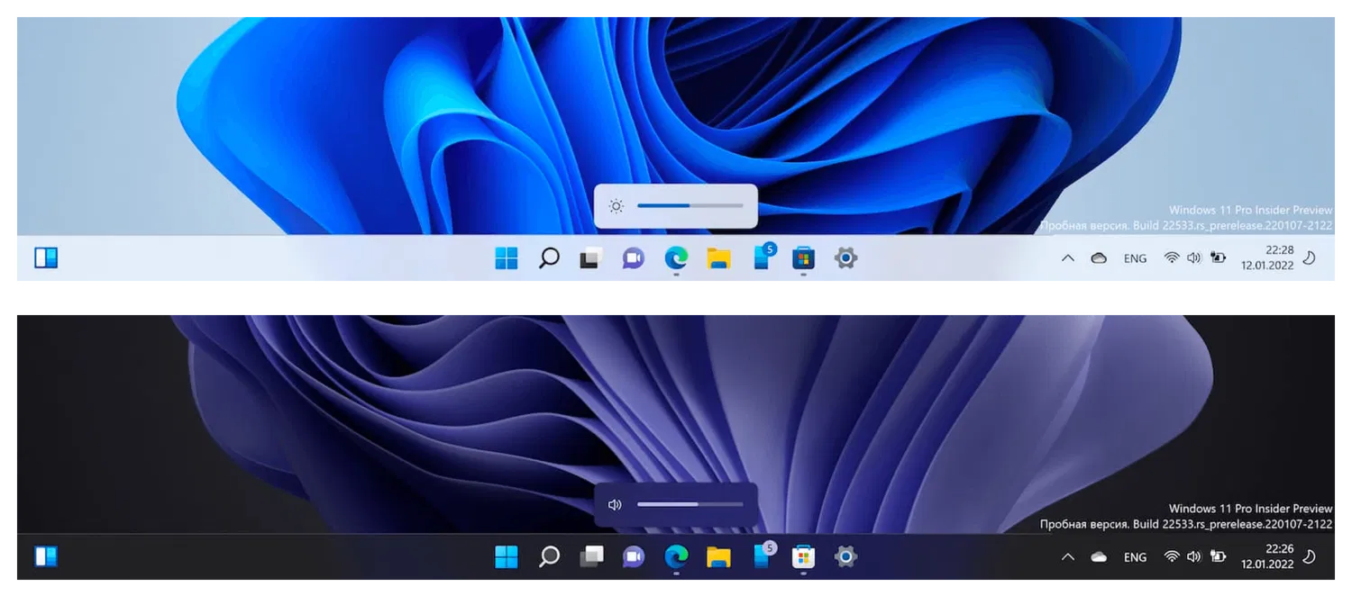The image size is (1352, 614).
Task: Click the sun icon in brightness flyout
Action: [616, 206]
